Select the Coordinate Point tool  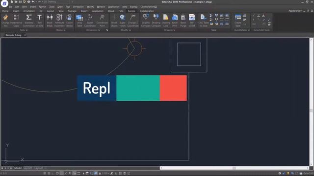point(102,21)
